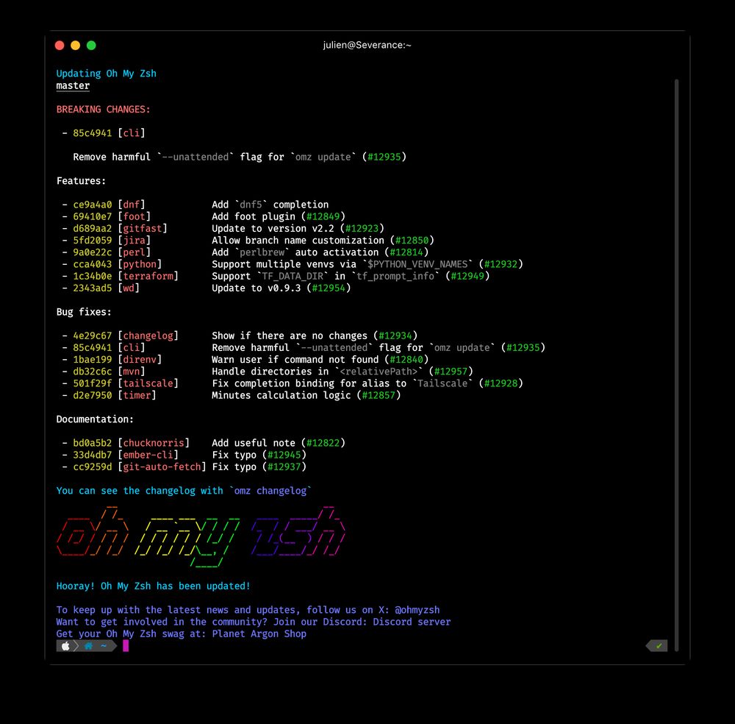Click the green check mark status segment

[x=658, y=646]
